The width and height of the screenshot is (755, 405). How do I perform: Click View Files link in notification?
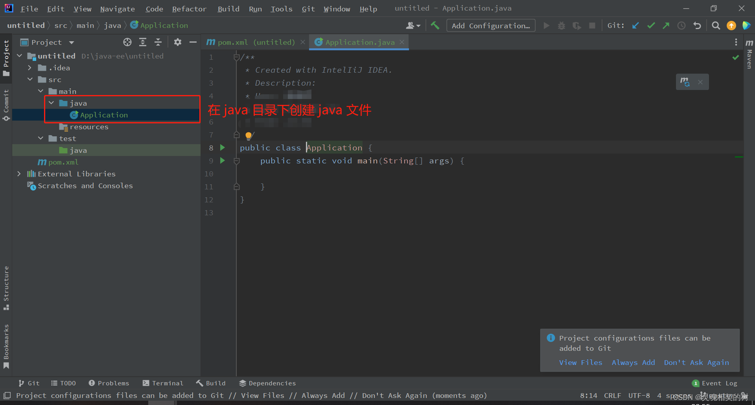(580, 363)
